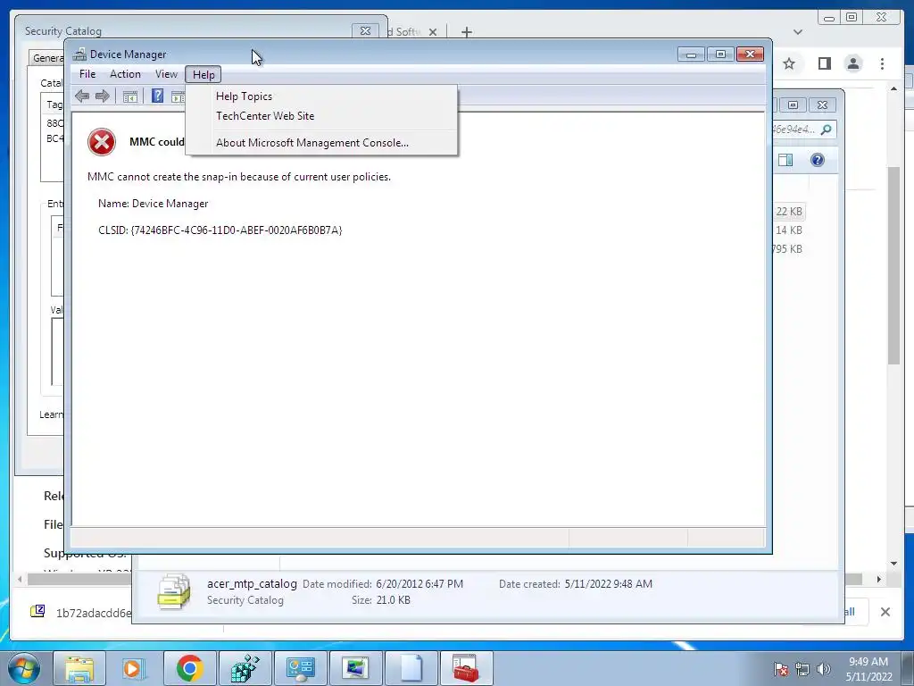Click the Control Panel taskbar icon
The width and height of the screenshot is (914, 686).
pyautogui.click(x=301, y=668)
